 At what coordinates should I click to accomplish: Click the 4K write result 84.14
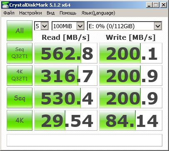(131, 120)
